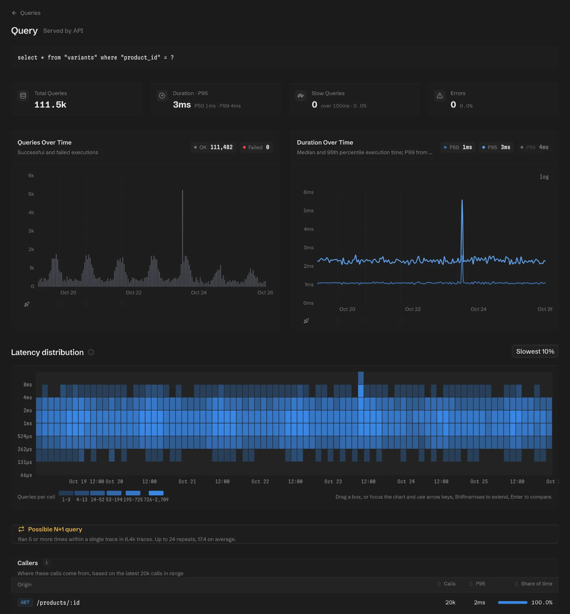Toggle the P95 duration series
This screenshot has width=570, height=614.
[496, 147]
